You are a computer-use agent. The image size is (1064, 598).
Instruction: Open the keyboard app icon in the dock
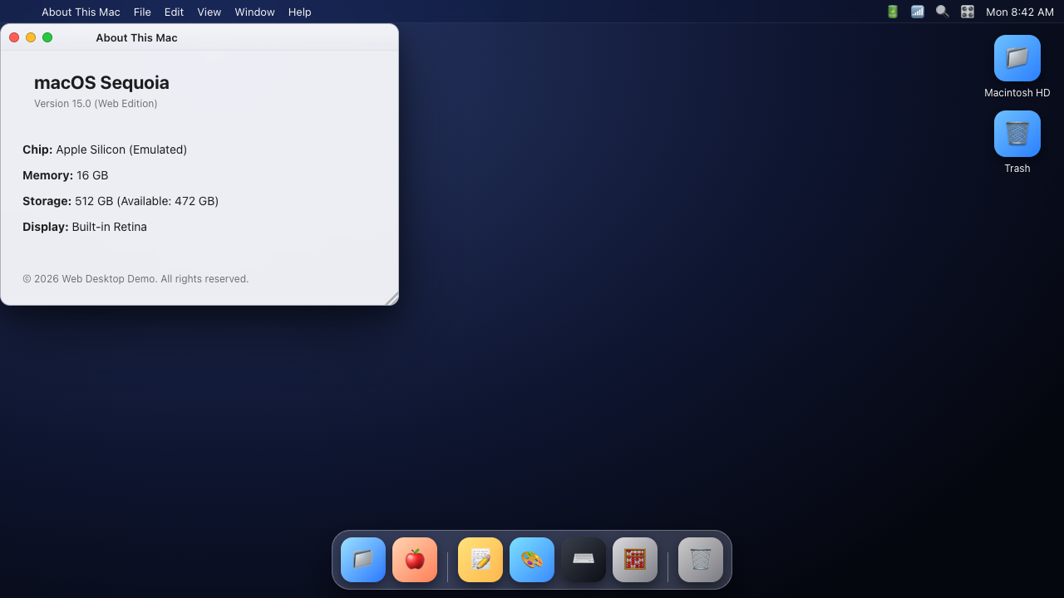pyautogui.click(x=584, y=560)
